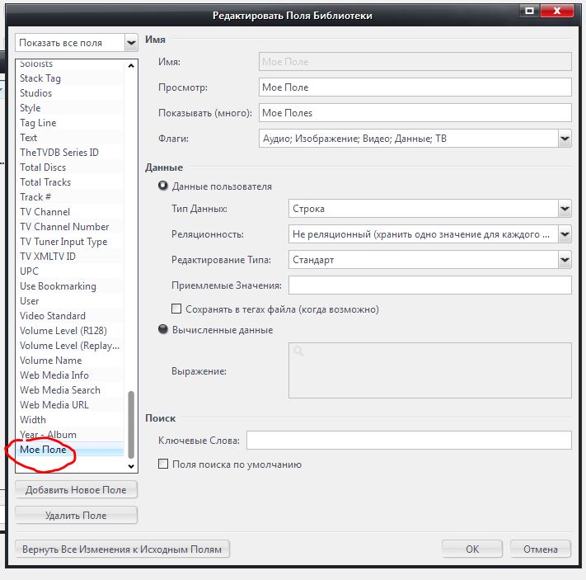
Task: Select Мое Поле in the field list
Action: tap(43, 450)
